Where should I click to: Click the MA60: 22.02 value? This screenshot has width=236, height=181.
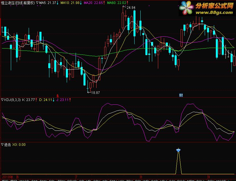116,3
